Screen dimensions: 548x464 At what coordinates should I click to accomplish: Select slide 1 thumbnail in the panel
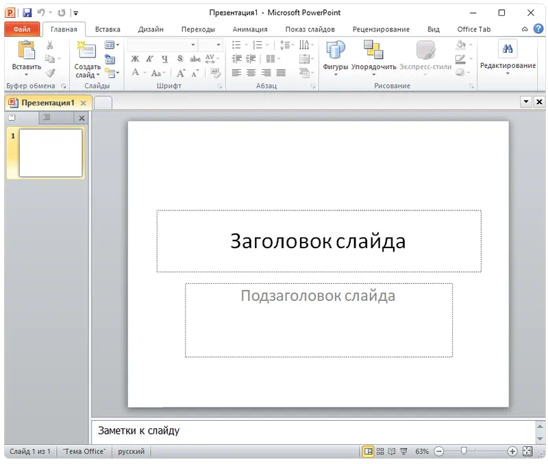[51, 153]
